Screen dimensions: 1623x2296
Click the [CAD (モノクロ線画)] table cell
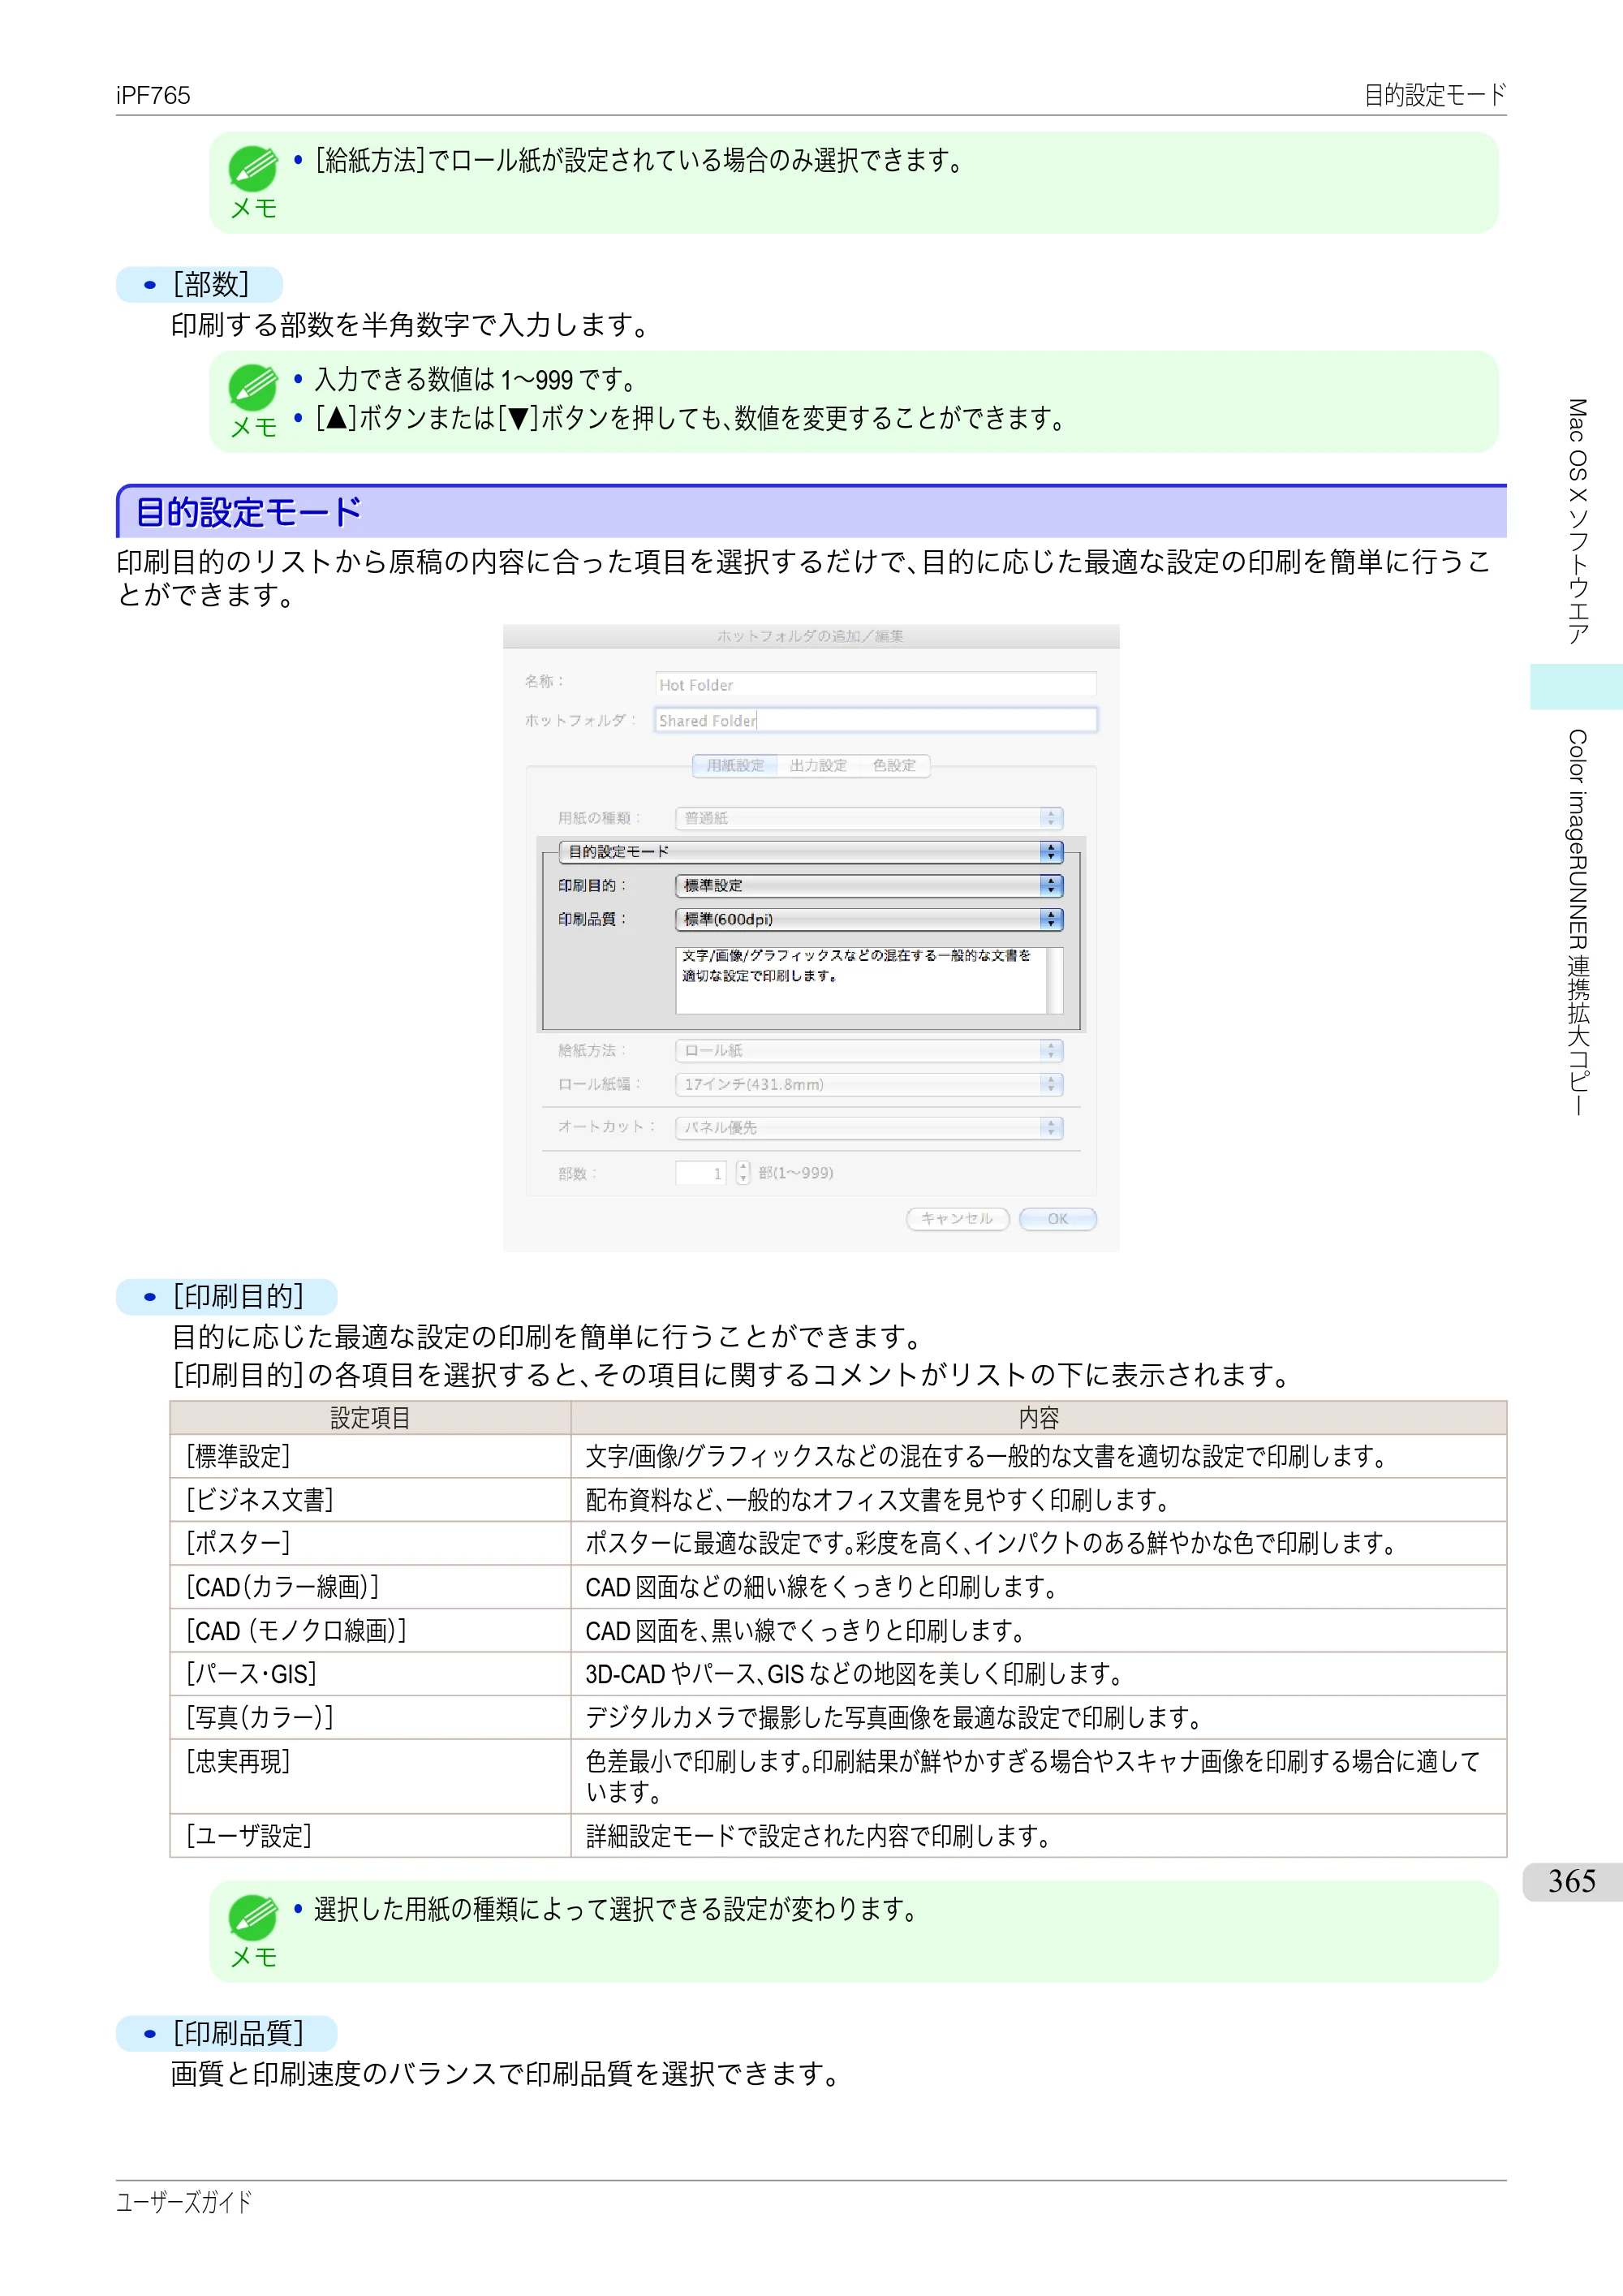pos(370,1630)
